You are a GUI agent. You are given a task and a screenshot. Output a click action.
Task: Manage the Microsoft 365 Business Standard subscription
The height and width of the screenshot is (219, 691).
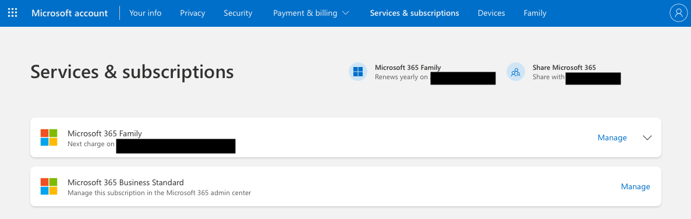pos(636,187)
